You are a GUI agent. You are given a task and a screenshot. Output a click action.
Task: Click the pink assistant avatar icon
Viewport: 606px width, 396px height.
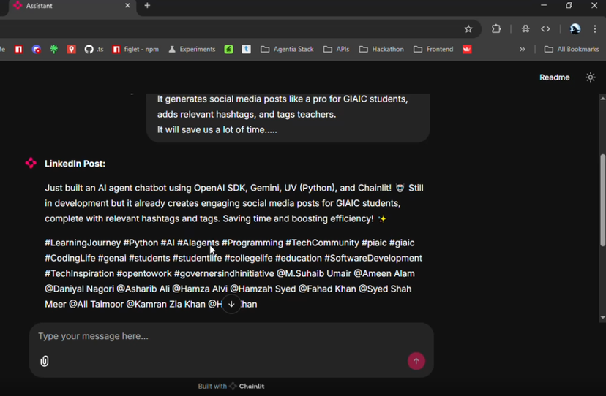[31, 163]
